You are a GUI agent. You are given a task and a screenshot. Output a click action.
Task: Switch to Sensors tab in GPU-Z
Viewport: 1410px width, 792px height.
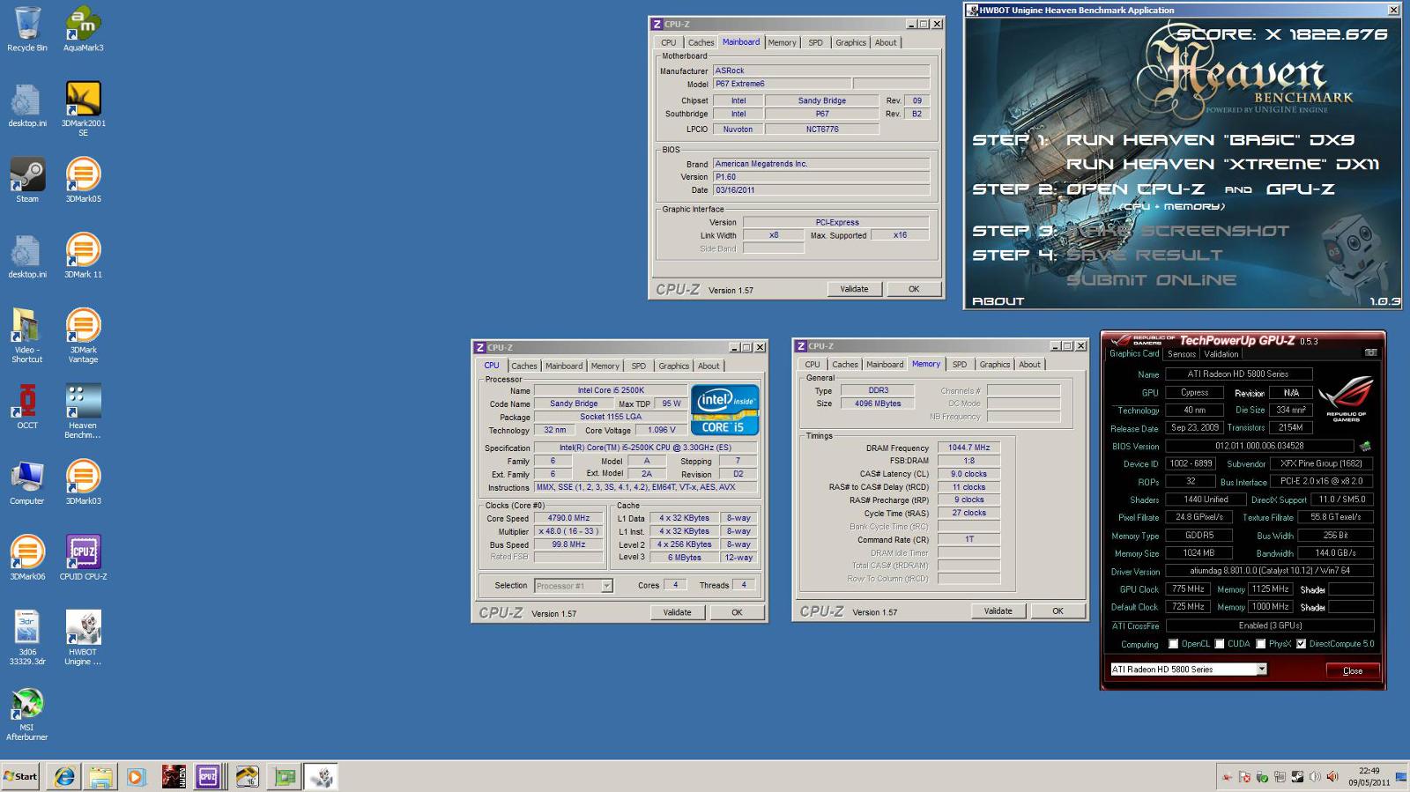[1182, 354]
